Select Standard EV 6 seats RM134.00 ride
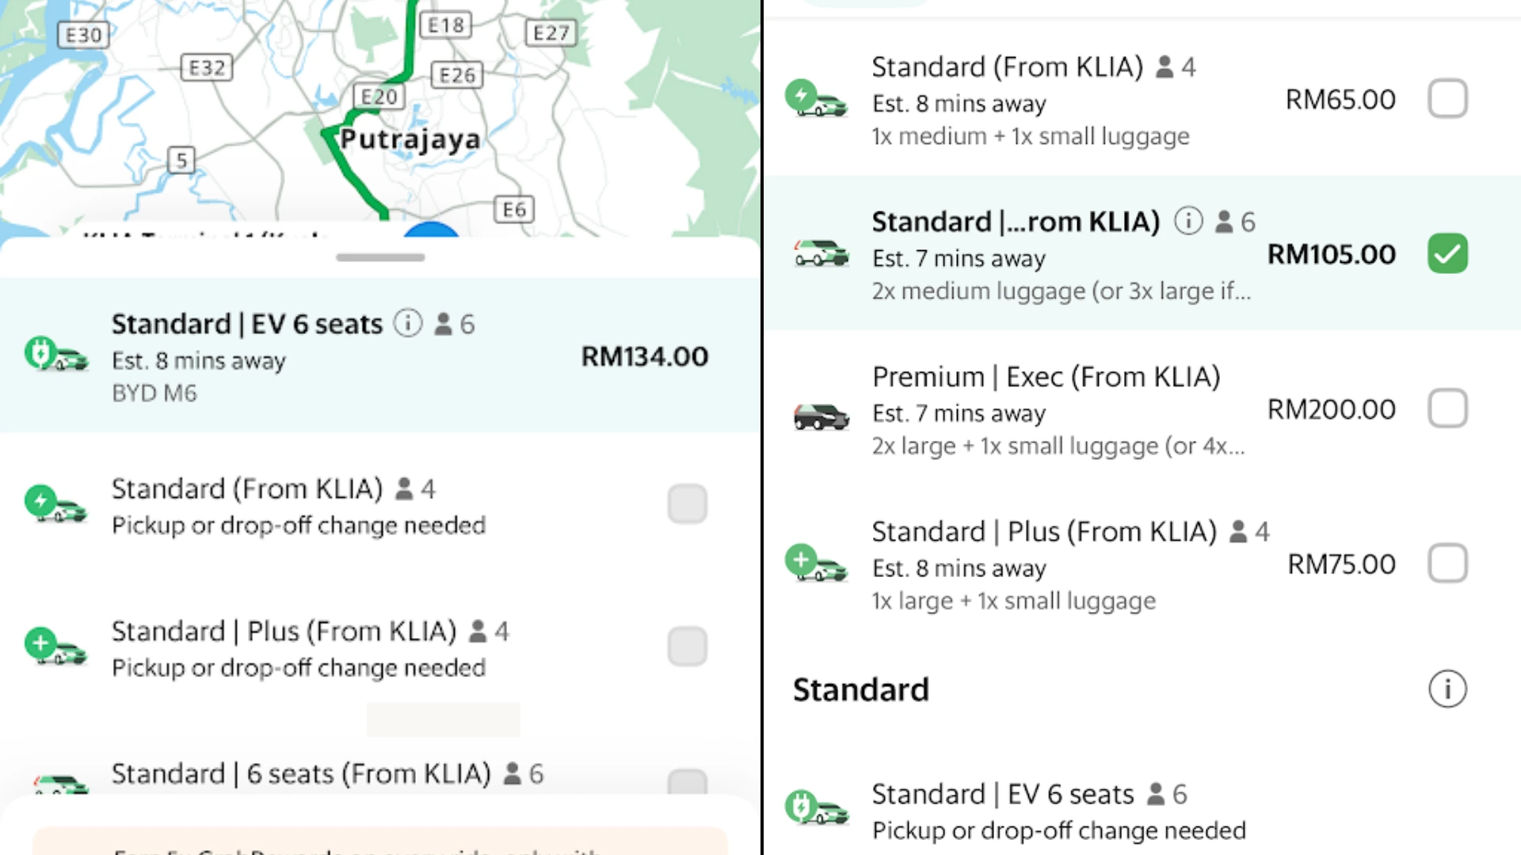This screenshot has width=1521, height=855. click(380, 355)
